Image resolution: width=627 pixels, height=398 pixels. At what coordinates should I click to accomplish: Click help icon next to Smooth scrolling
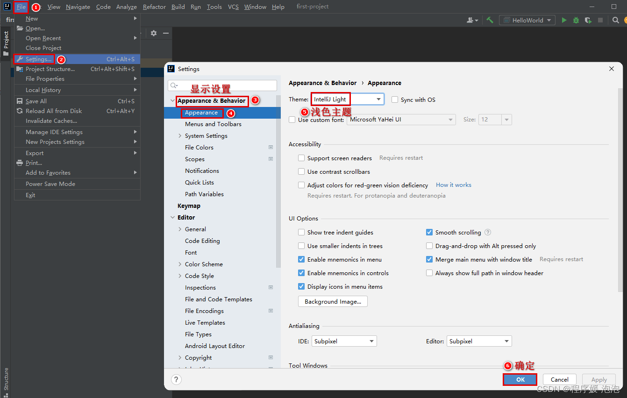[488, 232]
